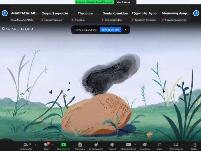This screenshot has width=201, height=151.
Task: Open the meeting Summary
Action: click(80, 146)
